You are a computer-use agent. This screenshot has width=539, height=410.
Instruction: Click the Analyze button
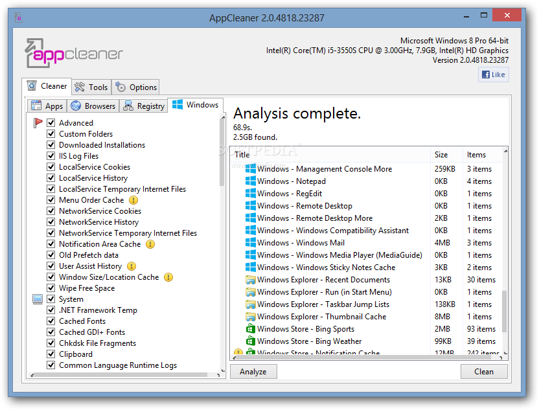pyautogui.click(x=253, y=372)
